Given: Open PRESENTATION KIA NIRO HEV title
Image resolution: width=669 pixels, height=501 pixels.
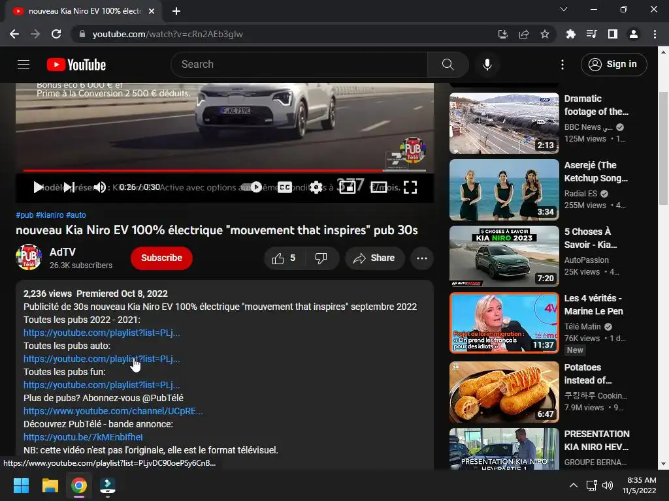Looking at the screenshot, I should 597,440.
